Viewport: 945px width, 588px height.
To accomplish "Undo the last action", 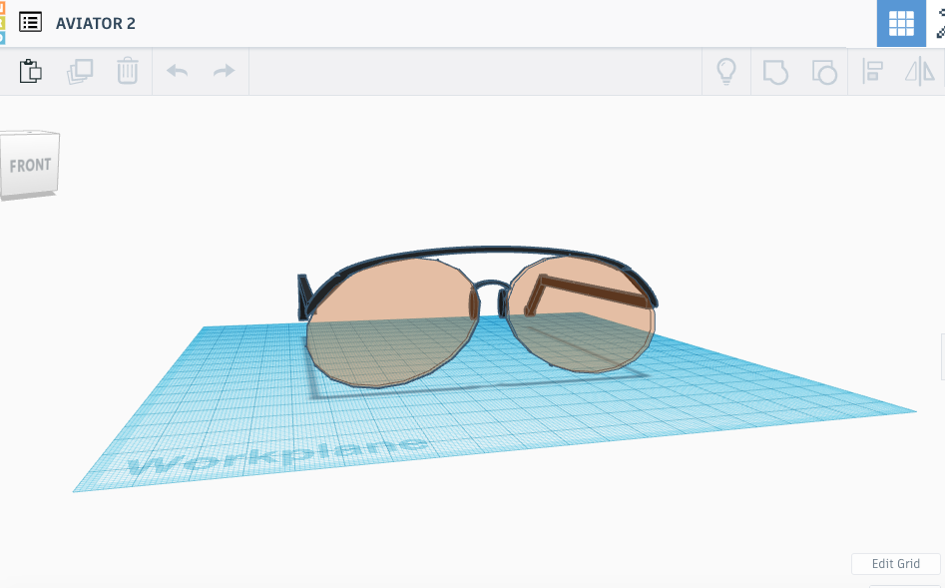I will 177,72.
